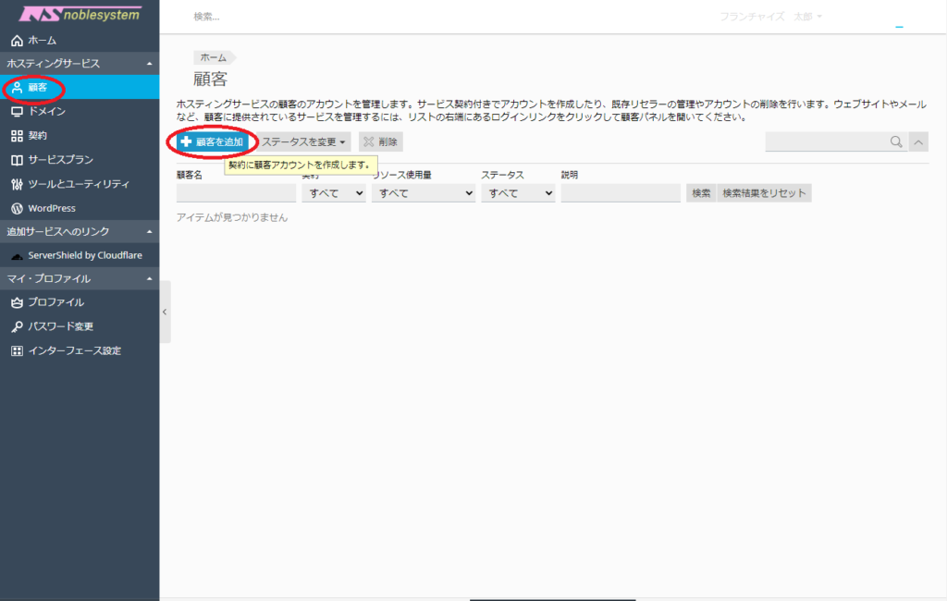Click the 検索結果をリセット button
The width and height of the screenshot is (947, 601).
click(x=764, y=193)
